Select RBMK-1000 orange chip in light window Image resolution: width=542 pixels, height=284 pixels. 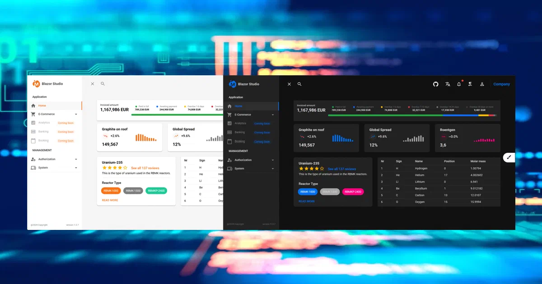pos(111,191)
